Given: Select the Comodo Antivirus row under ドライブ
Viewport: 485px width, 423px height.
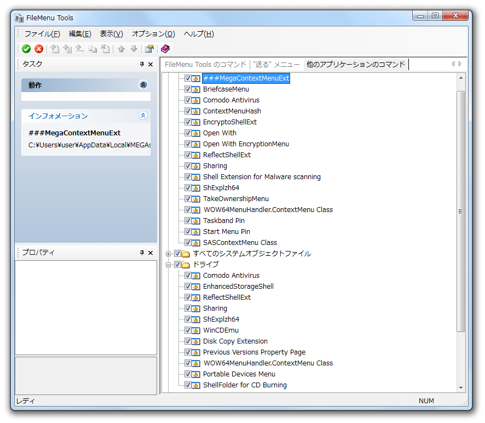Looking at the screenshot, I should (232, 275).
